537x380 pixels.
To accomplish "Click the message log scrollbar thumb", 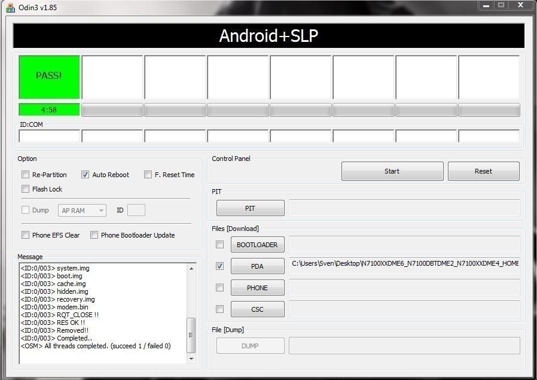I will 191,335.
